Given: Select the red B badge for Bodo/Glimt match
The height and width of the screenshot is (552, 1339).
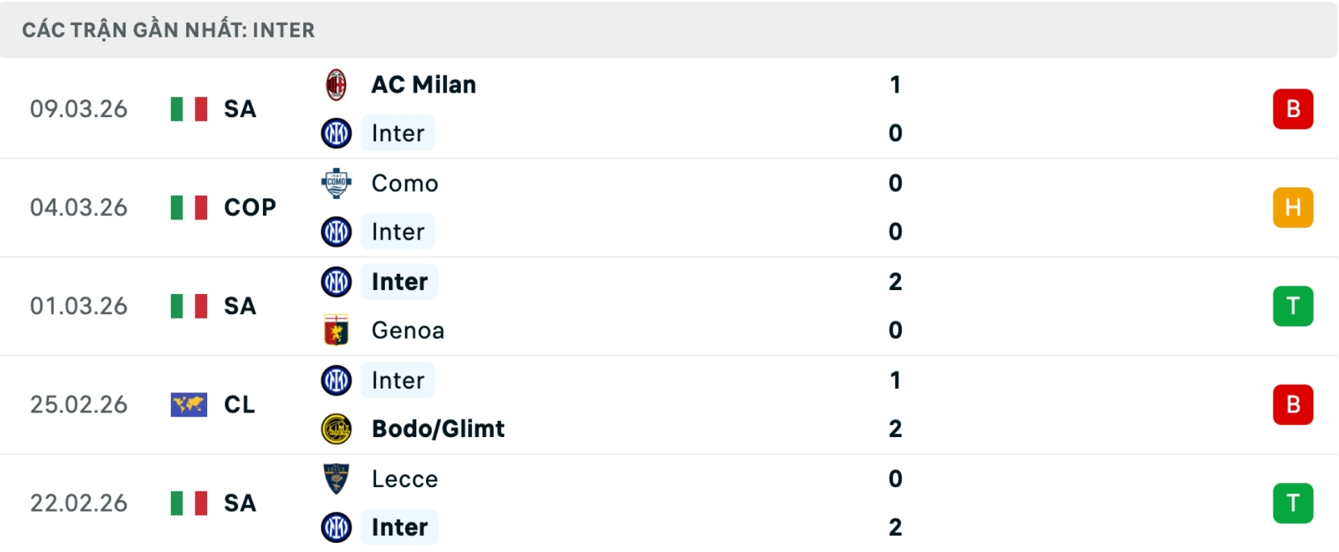Looking at the screenshot, I should point(1294,404).
